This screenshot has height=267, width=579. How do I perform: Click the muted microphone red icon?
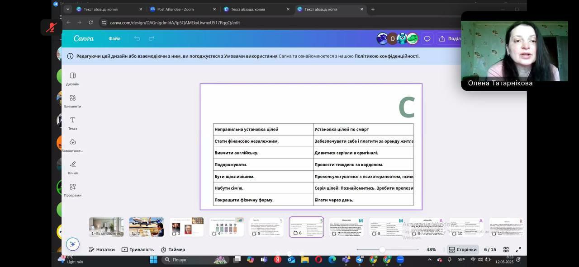tap(51, 27)
